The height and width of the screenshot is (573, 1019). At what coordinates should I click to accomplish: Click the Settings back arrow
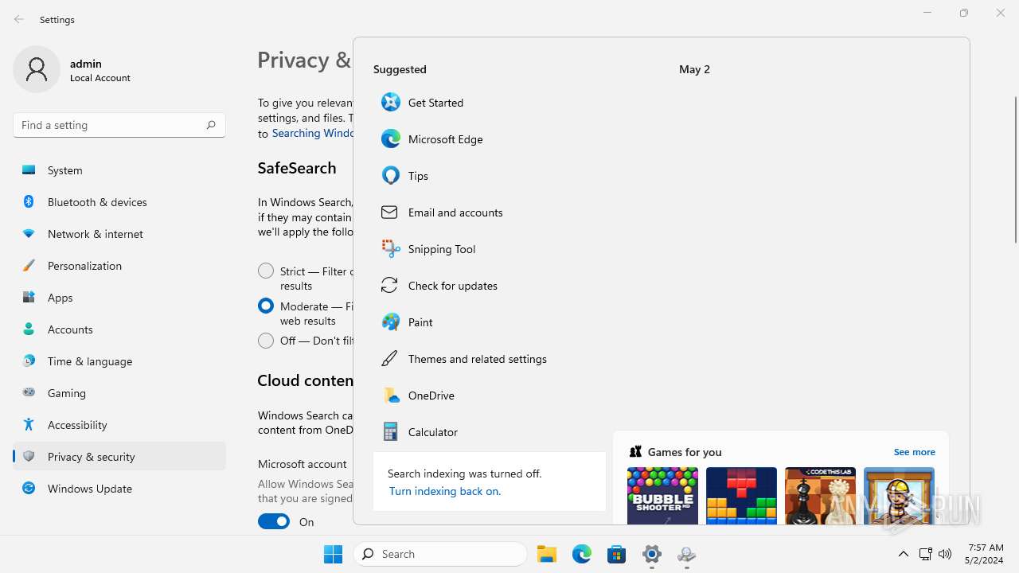pyautogui.click(x=19, y=19)
